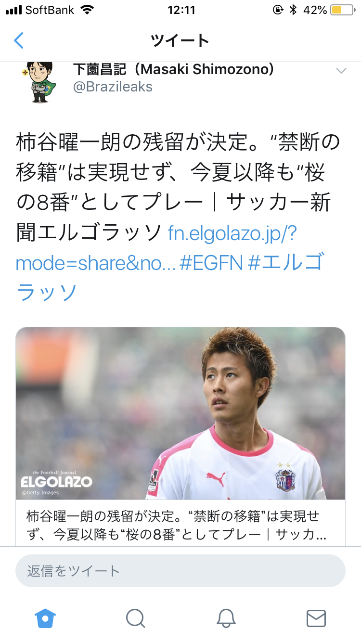The height and width of the screenshot is (642, 361).
Task: Tap the back arrow icon
Action: click(x=18, y=40)
